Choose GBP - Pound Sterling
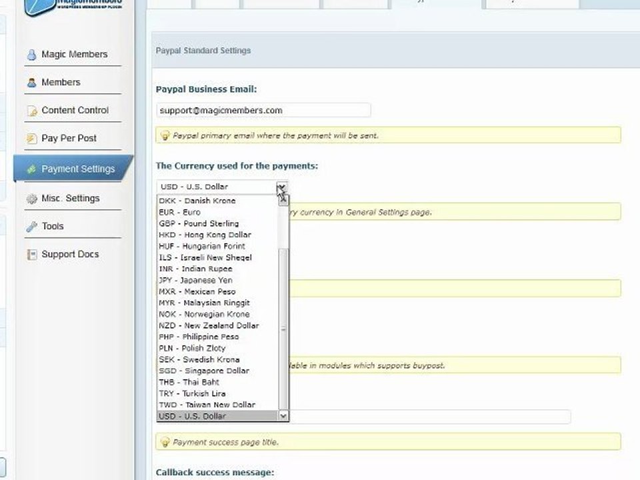 click(217, 224)
